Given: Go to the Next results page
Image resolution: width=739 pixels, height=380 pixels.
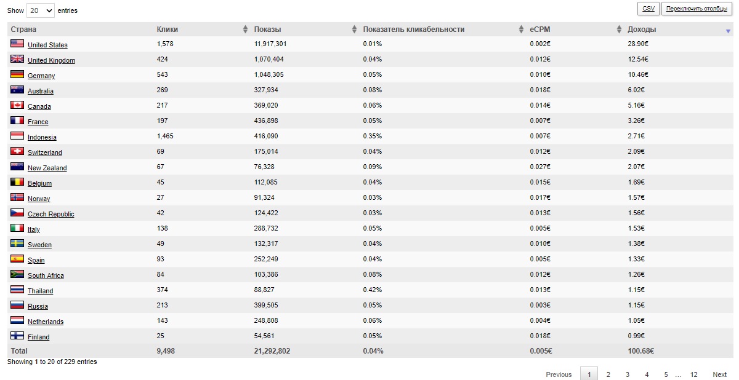Looking at the screenshot, I should coord(720,374).
